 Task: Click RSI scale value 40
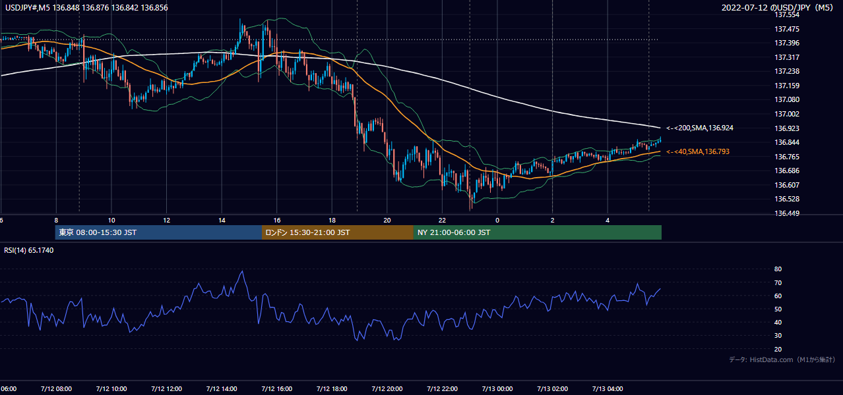[x=778, y=322]
